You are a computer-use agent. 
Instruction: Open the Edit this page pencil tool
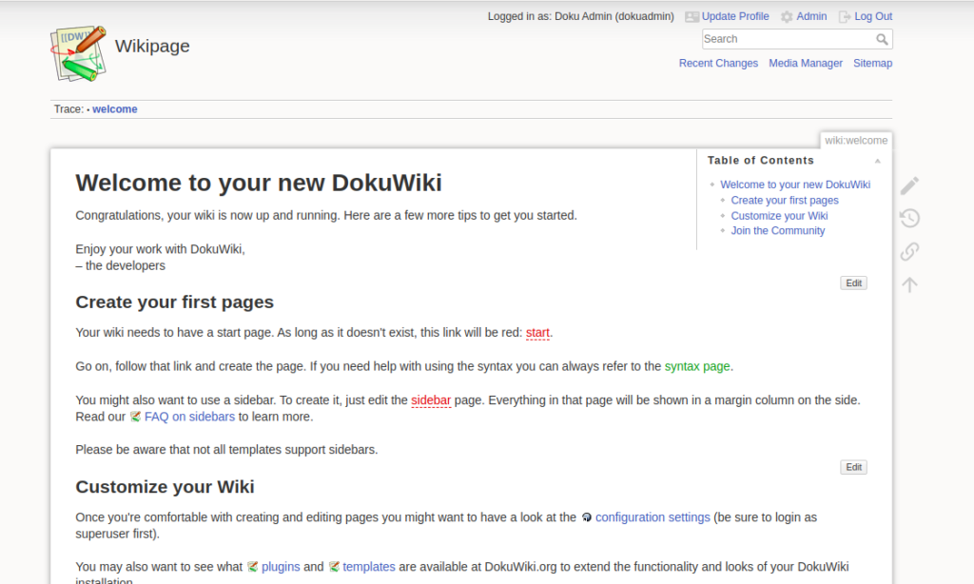[x=909, y=185]
